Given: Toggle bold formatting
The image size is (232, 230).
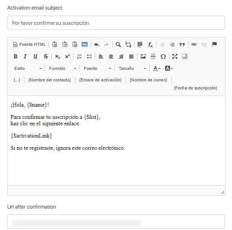Looking at the screenshot, I should pos(16,57).
